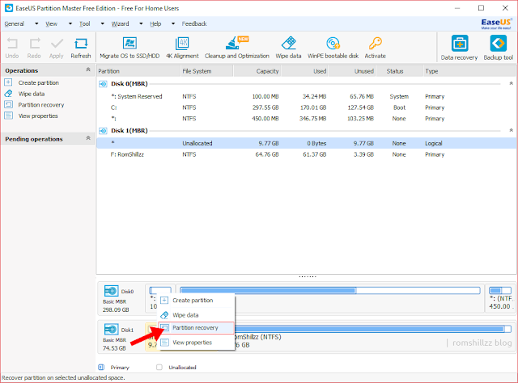This screenshot has width=518, height=383.
Task: Sort by the Capacity column header
Action: pyautogui.click(x=257, y=71)
